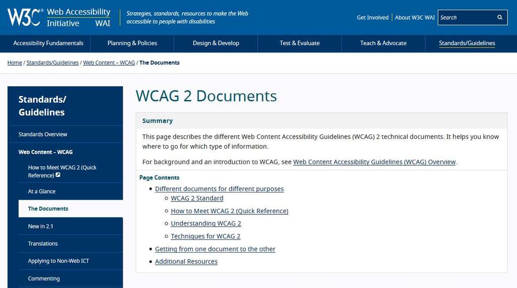
Task: Open the Accessibility Fundamentals menu
Action: coord(48,43)
